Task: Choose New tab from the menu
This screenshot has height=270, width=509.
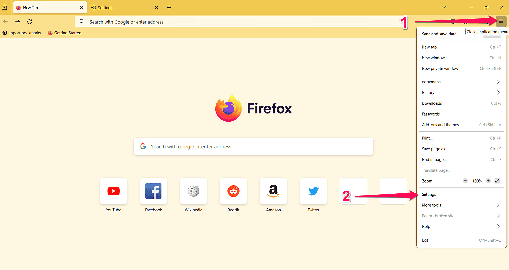Action: [461, 47]
